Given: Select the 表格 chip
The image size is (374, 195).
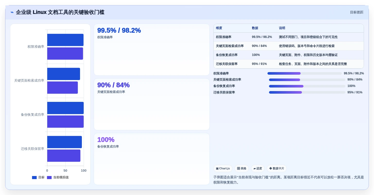Looking at the screenshot, I should (x=242, y=169).
